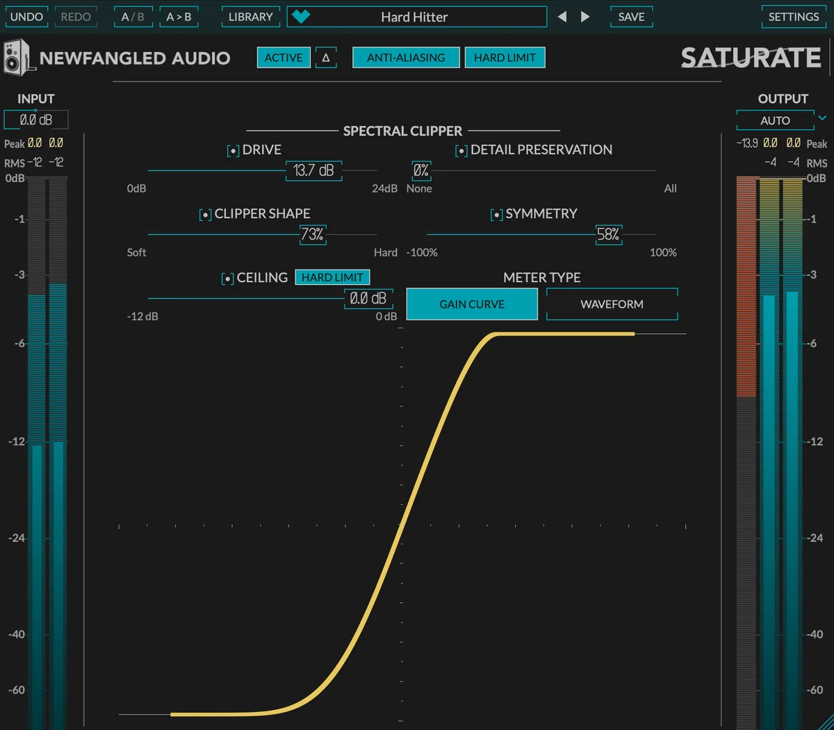Click the INPUT section heading
The height and width of the screenshot is (730, 834).
(x=36, y=99)
